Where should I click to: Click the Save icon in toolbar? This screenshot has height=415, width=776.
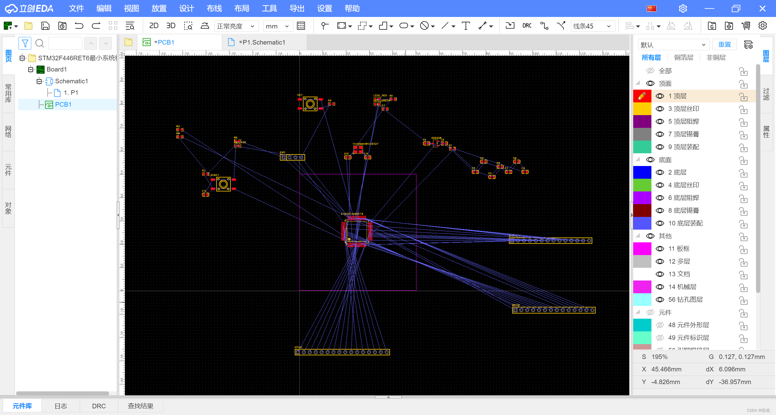[x=45, y=26]
